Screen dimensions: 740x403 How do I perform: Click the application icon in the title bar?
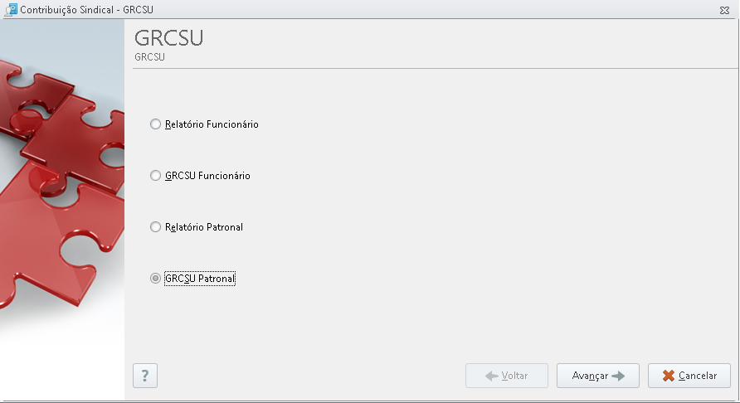[x=11, y=9]
